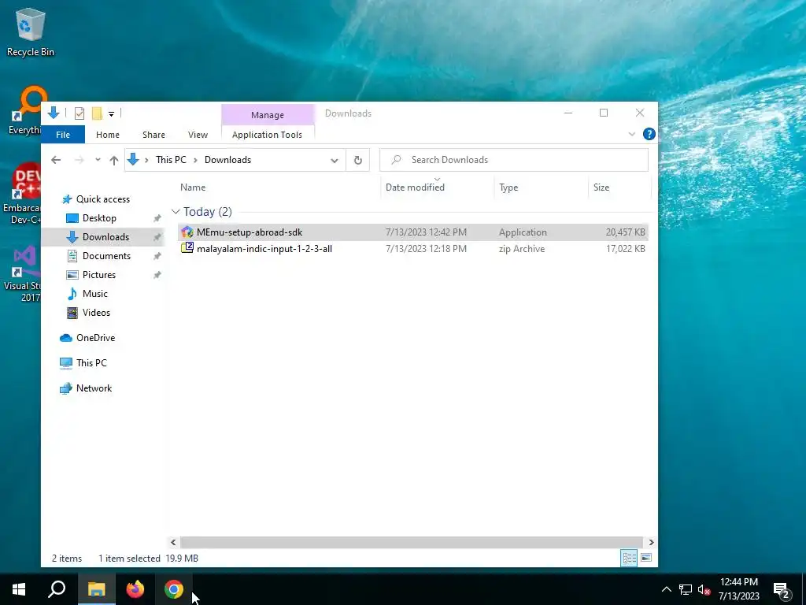Open Desktop in navigation pane
The height and width of the screenshot is (605, 806).
tap(99, 218)
